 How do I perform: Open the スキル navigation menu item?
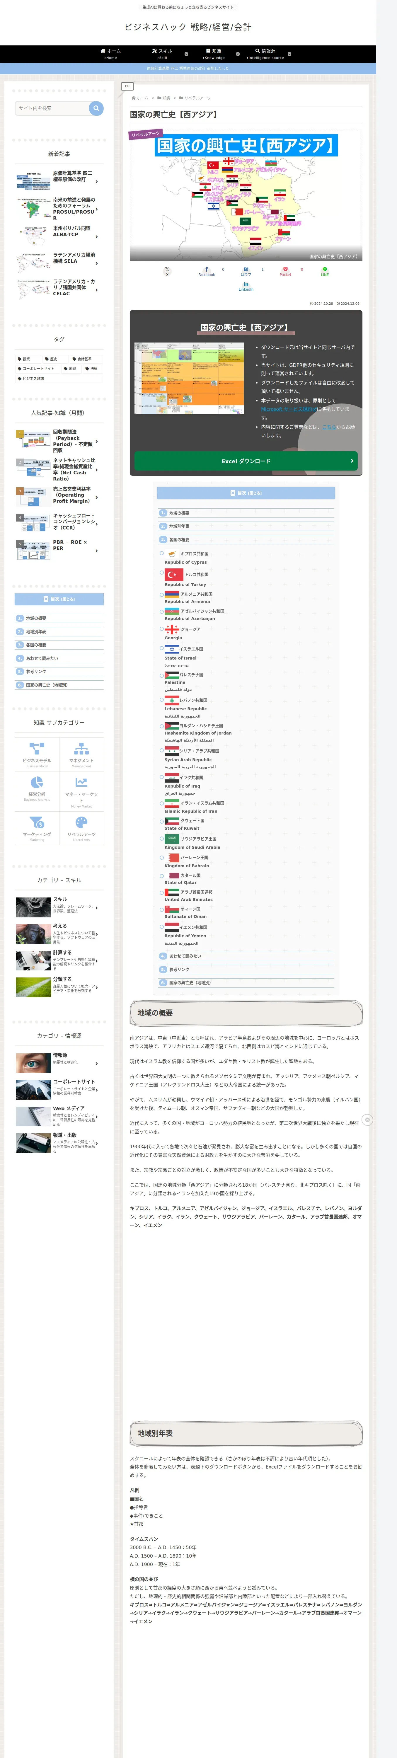(x=162, y=54)
